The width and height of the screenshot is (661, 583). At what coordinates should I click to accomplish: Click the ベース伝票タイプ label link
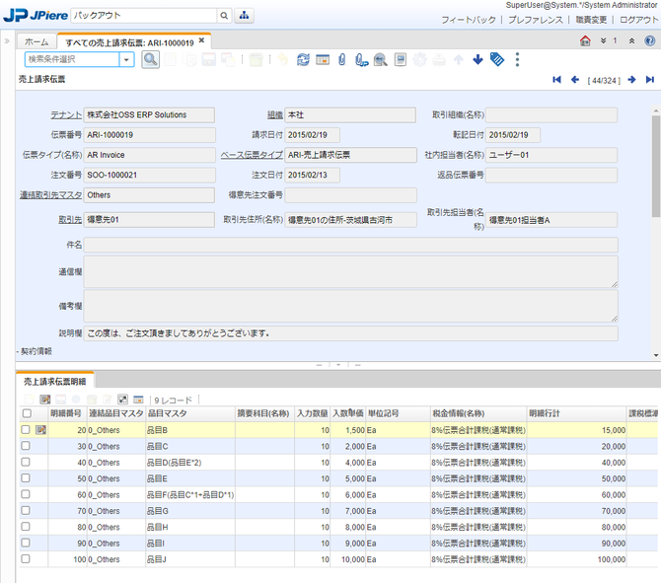(x=252, y=155)
